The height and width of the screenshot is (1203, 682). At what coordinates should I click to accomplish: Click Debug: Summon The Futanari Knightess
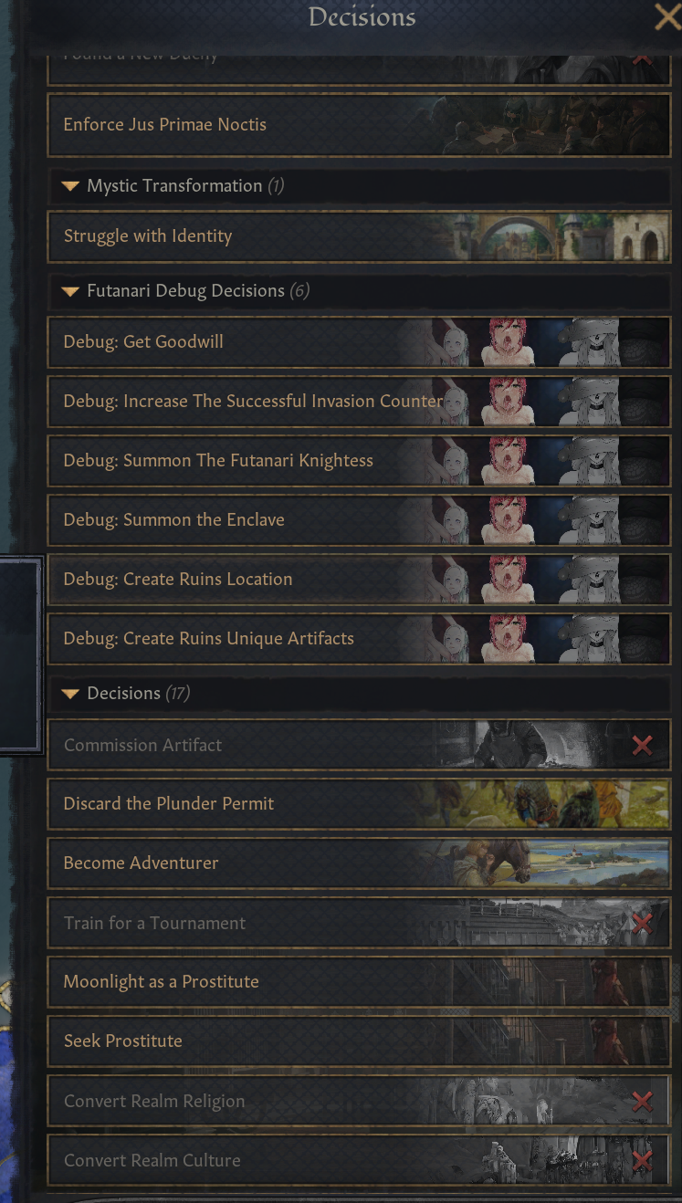coord(359,461)
